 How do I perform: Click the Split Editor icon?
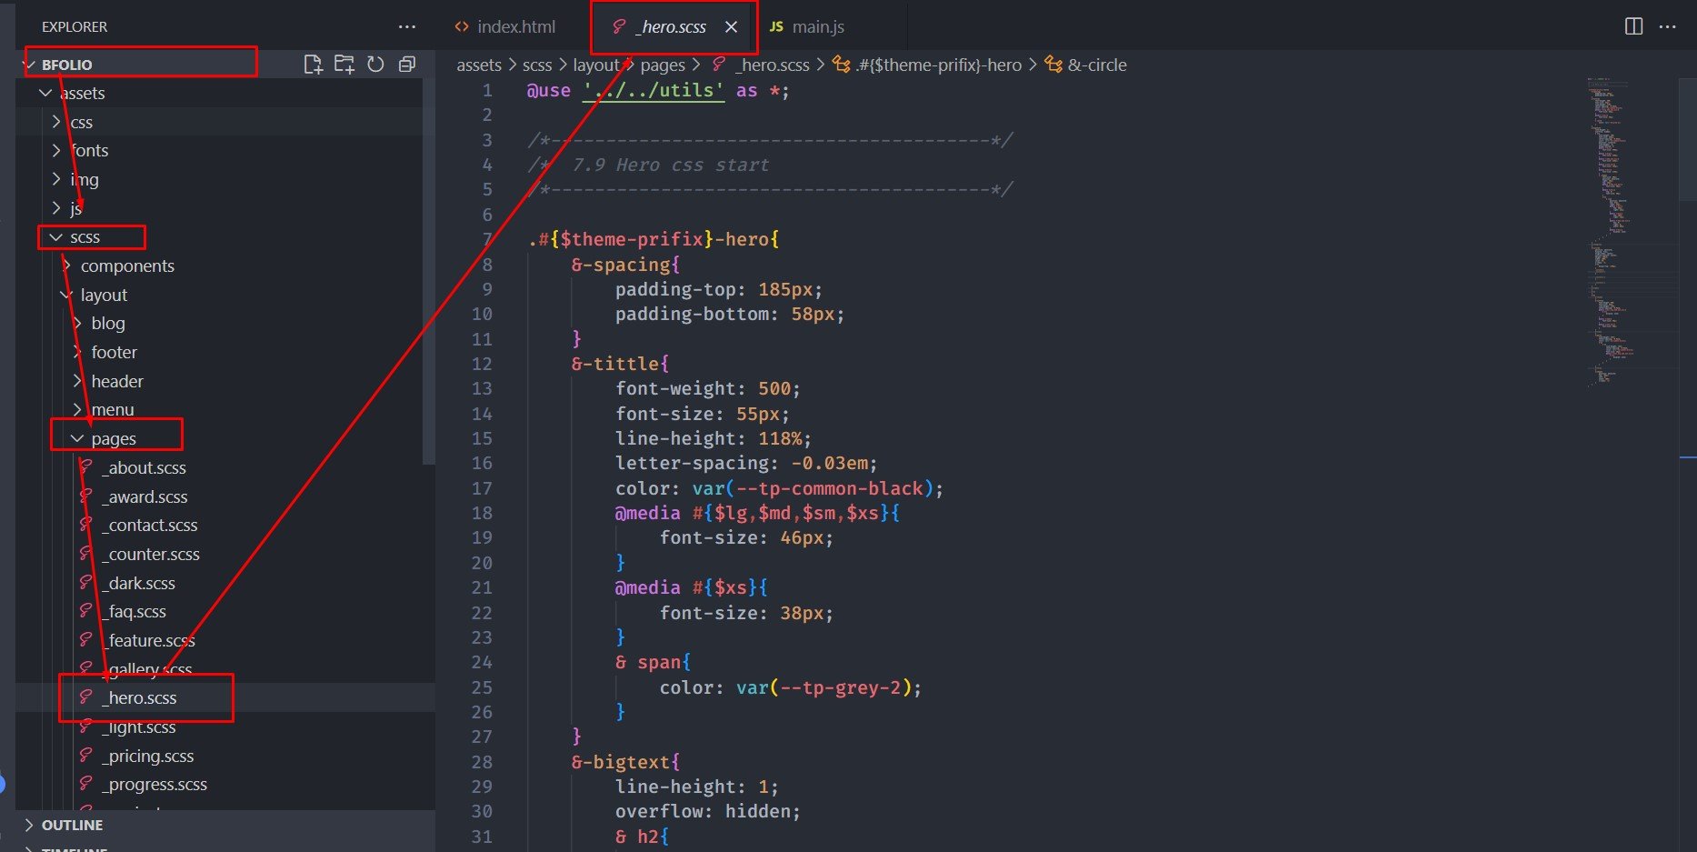[x=1633, y=26]
